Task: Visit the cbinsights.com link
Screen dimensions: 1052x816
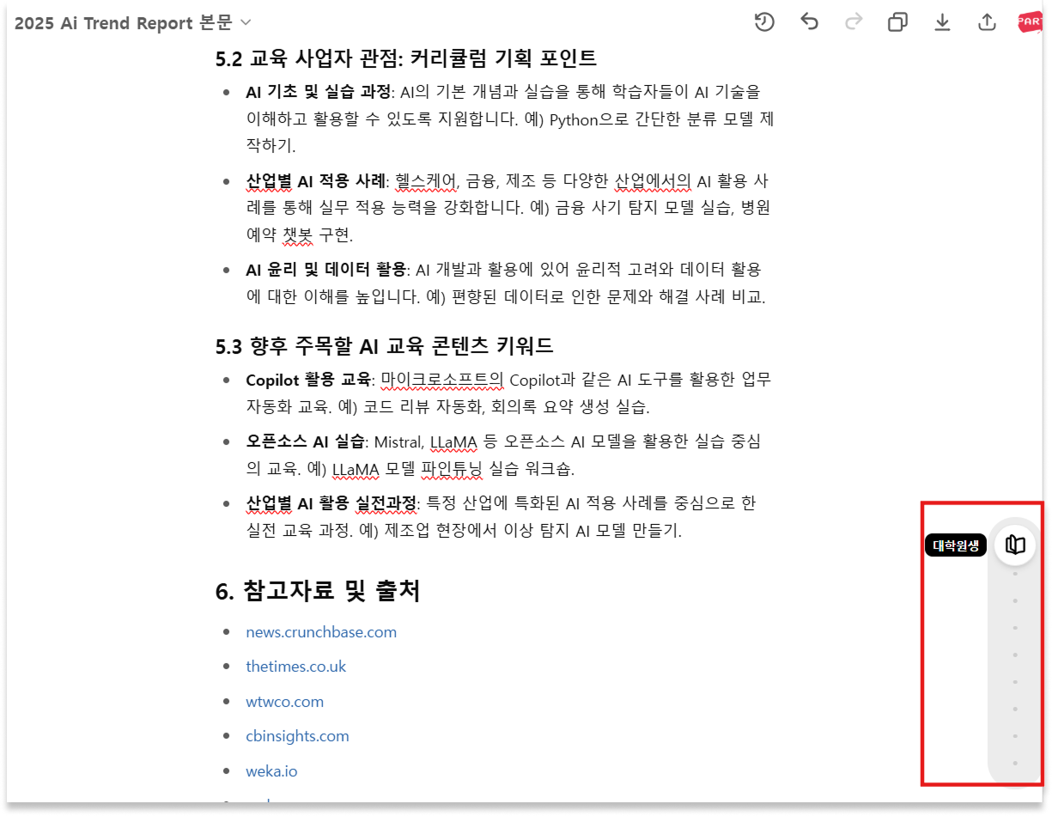Action: (x=298, y=736)
